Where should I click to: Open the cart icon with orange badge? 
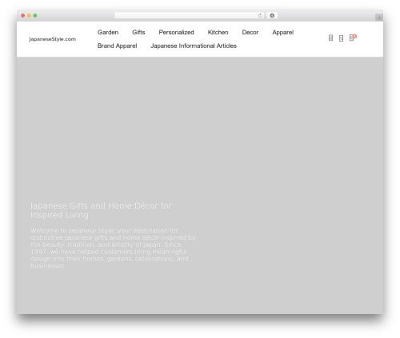coord(353,38)
